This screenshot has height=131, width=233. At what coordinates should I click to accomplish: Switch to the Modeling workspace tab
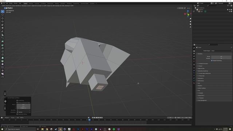pyautogui.click(x=31, y=4)
